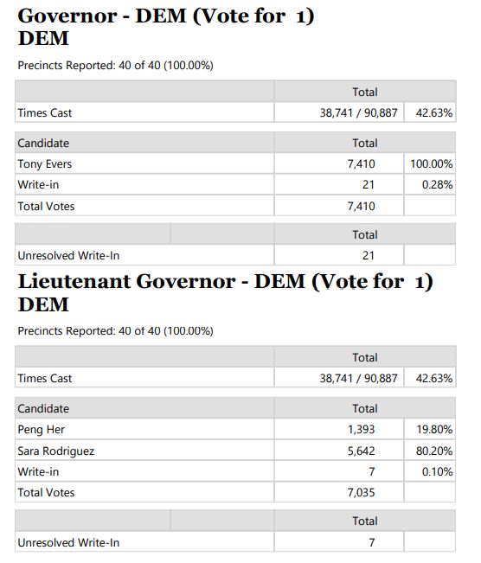This screenshot has width=481, height=563.
Task: Click the Governor - DEM heading
Action: 165,27
